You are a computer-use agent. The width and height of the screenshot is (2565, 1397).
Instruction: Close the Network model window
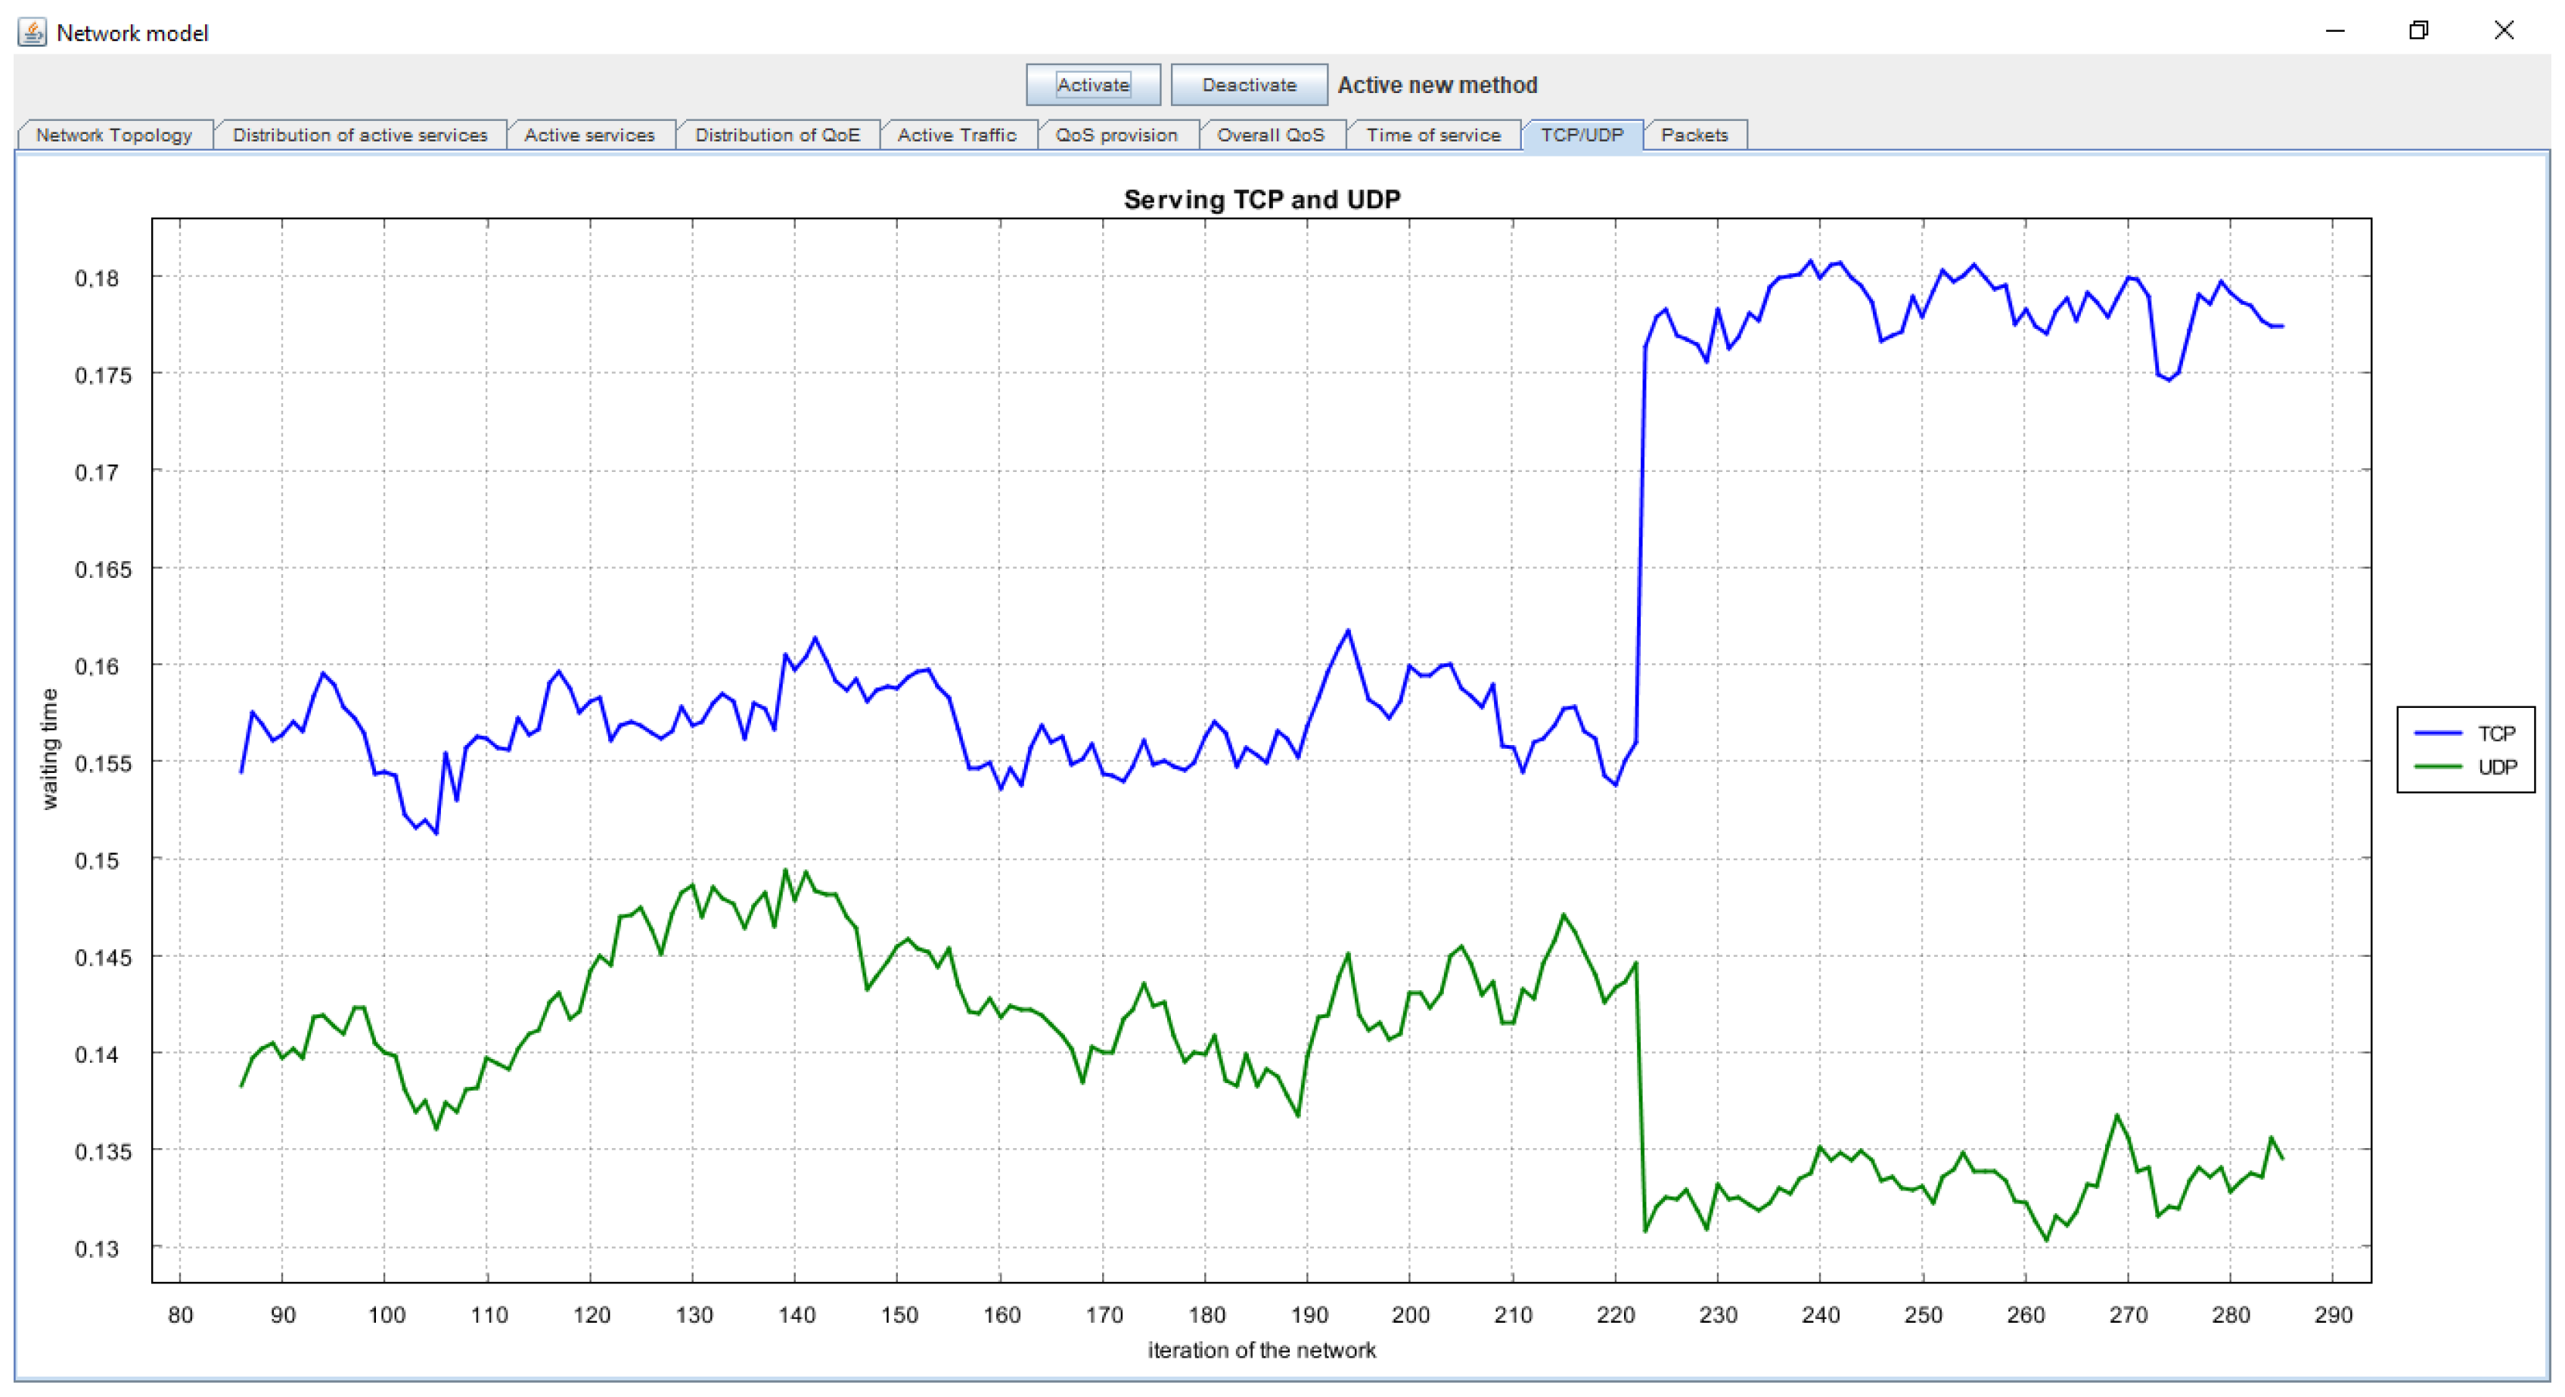[2503, 31]
